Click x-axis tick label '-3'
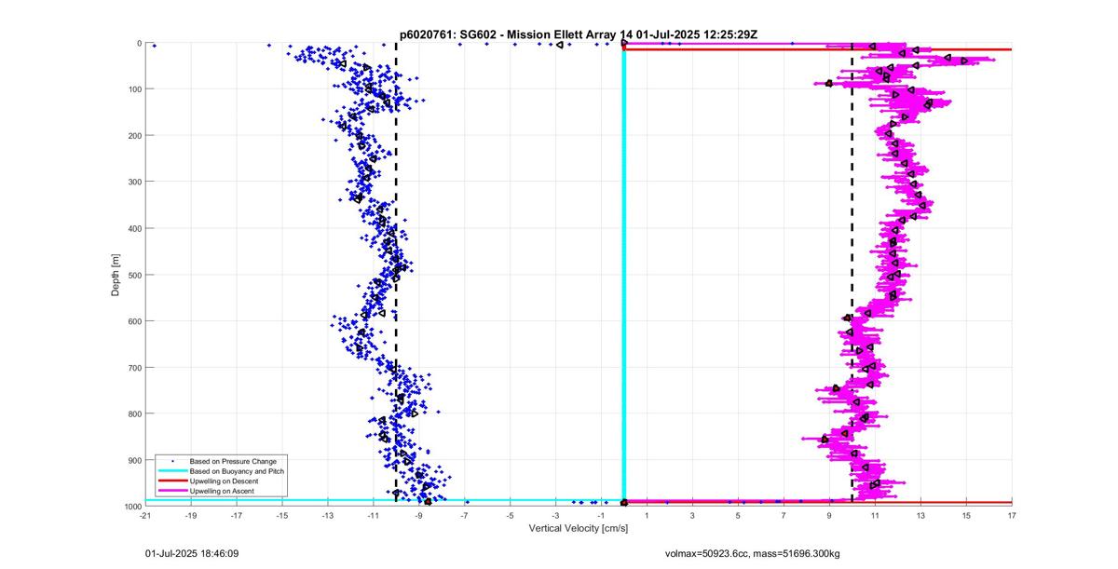This screenshot has height=569, width=1118. click(x=556, y=515)
